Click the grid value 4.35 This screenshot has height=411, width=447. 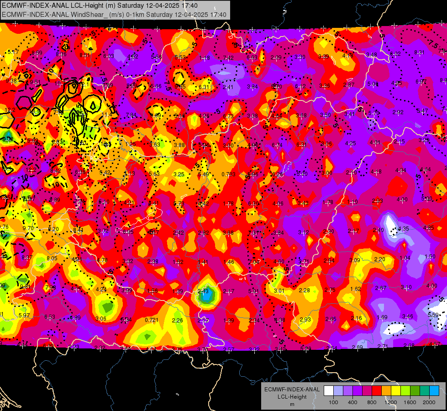403,229
